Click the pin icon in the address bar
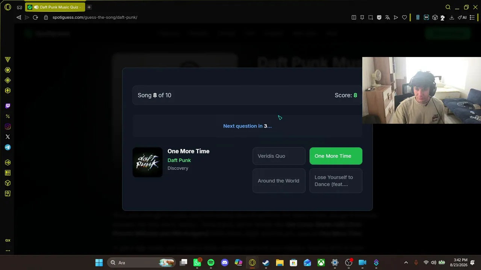Image resolution: width=481 pixels, height=270 pixels. (362, 17)
